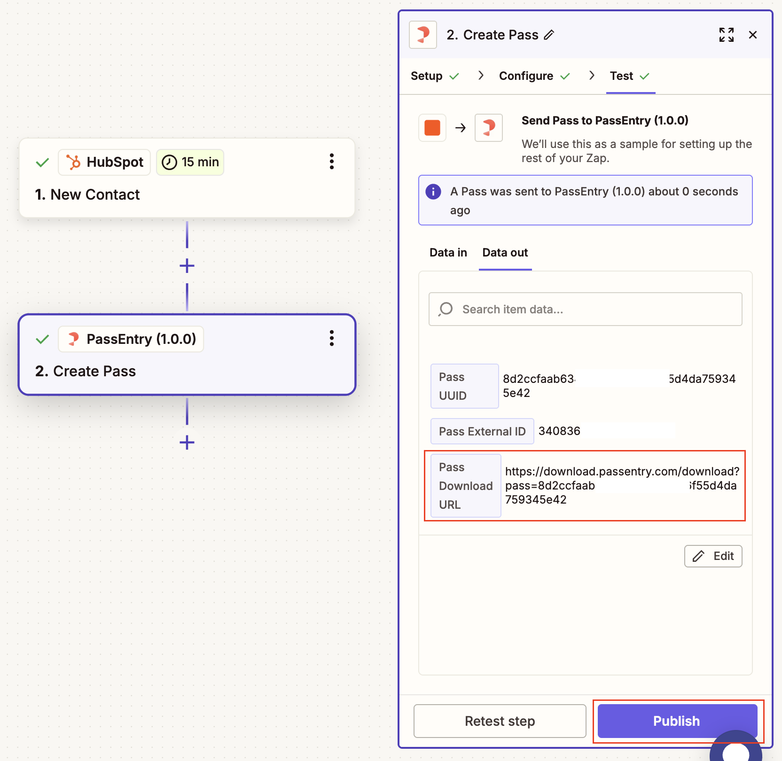Expand the panel to fullscreen
Viewport: 782px width, 761px height.
[x=727, y=35]
